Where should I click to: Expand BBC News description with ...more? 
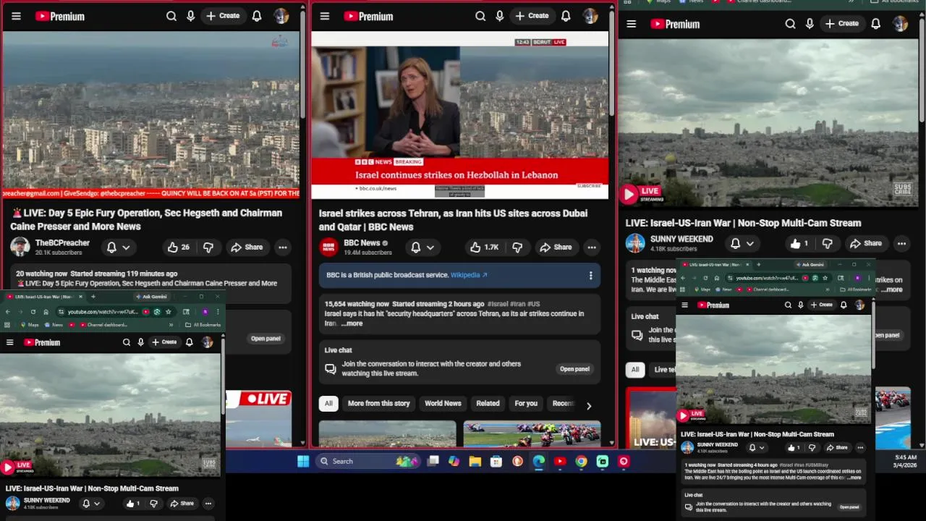352,323
